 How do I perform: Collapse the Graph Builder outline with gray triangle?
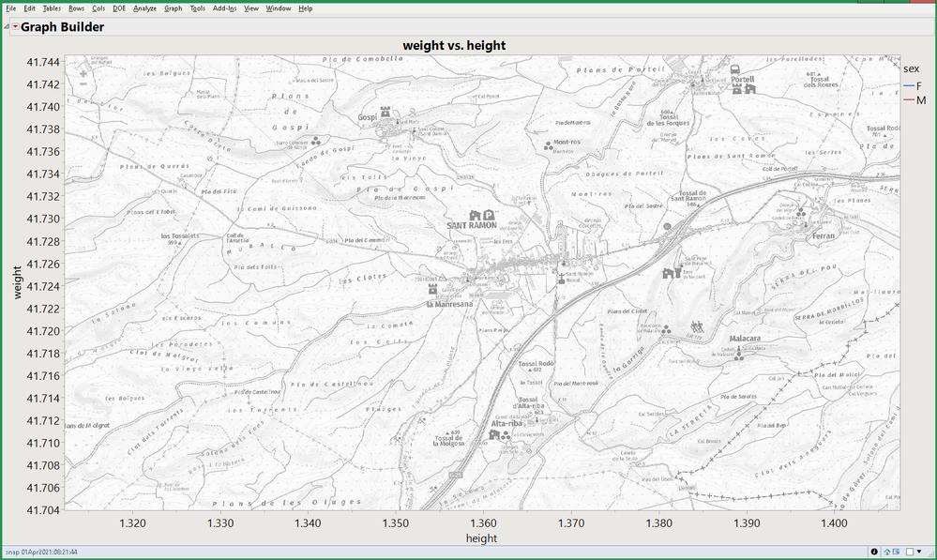coord(8,27)
